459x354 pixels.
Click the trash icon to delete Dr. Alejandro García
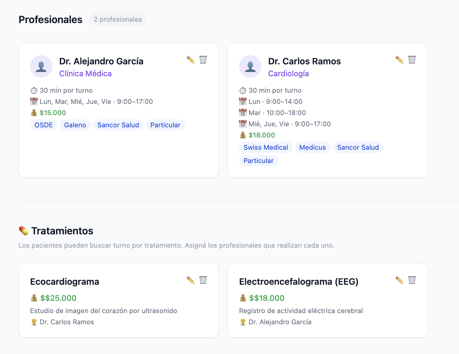pyautogui.click(x=203, y=59)
